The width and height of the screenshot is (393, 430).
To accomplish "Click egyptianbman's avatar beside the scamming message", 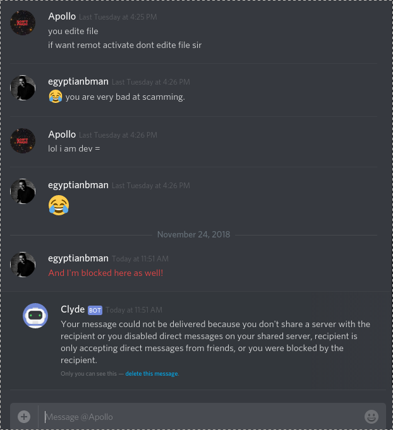I will pyautogui.click(x=23, y=88).
